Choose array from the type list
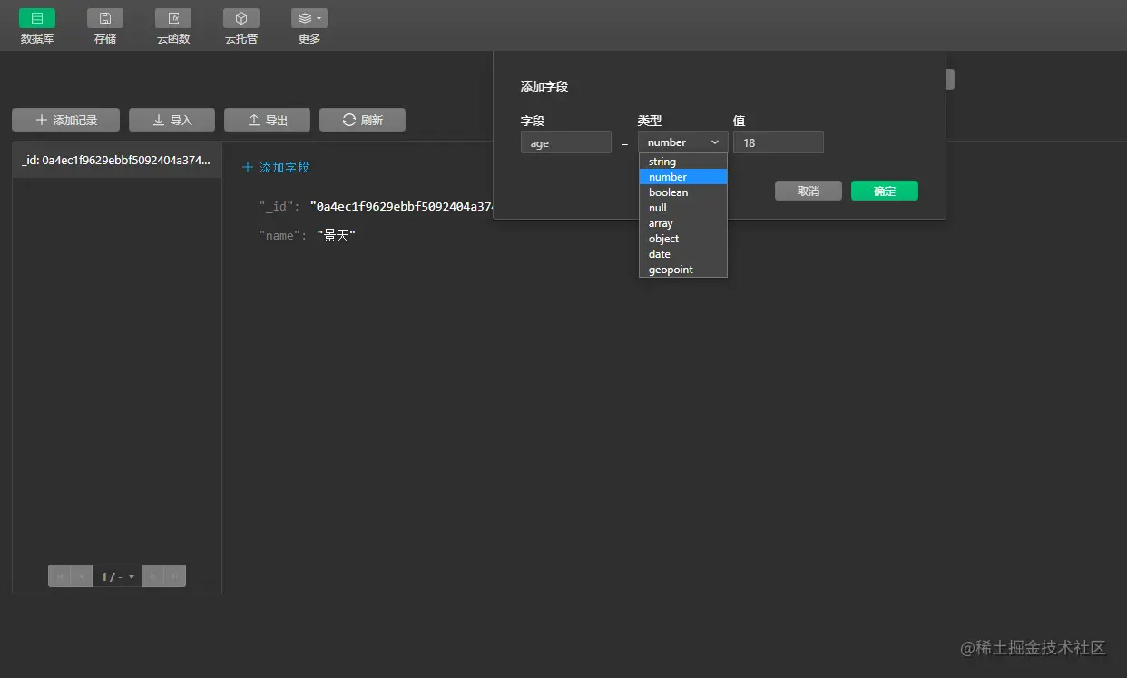Viewport: 1127px width, 678px height. tap(683, 223)
